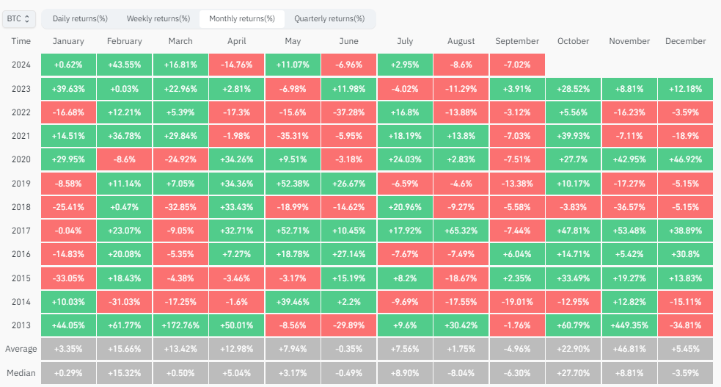Click the November 2013 +449.35% cell
The height and width of the screenshot is (387, 721).
pyautogui.click(x=629, y=324)
